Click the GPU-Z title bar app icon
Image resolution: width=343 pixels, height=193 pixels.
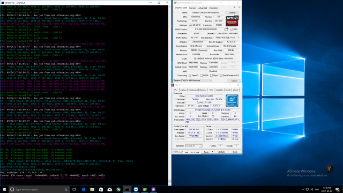click(x=175, y=3)
